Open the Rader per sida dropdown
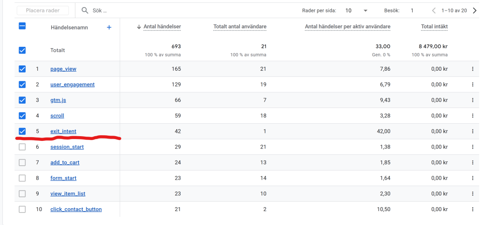The height and width of the screenshot is (225, 489). pyautogui.click(x=357, y=11)
